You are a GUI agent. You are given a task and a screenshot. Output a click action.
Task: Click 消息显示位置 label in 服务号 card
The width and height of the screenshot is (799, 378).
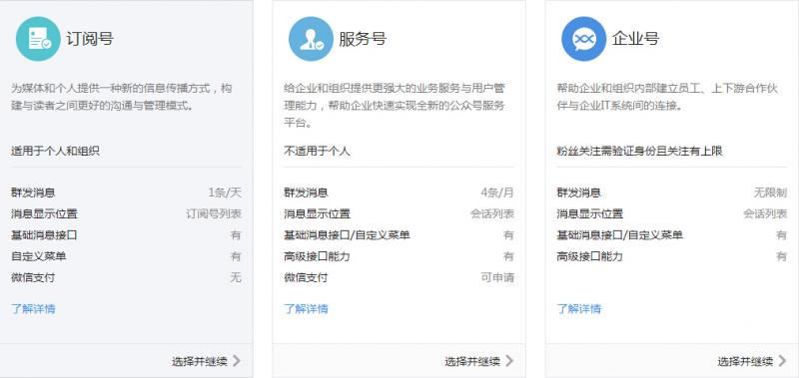(317, 214)
